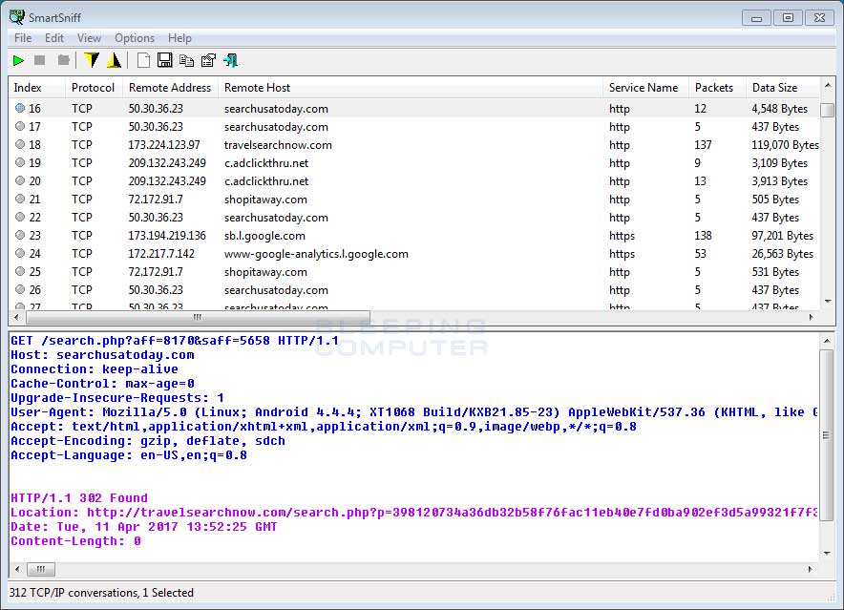
Task: Sort by Remote Address column header
Action: (x=170, y=88)
